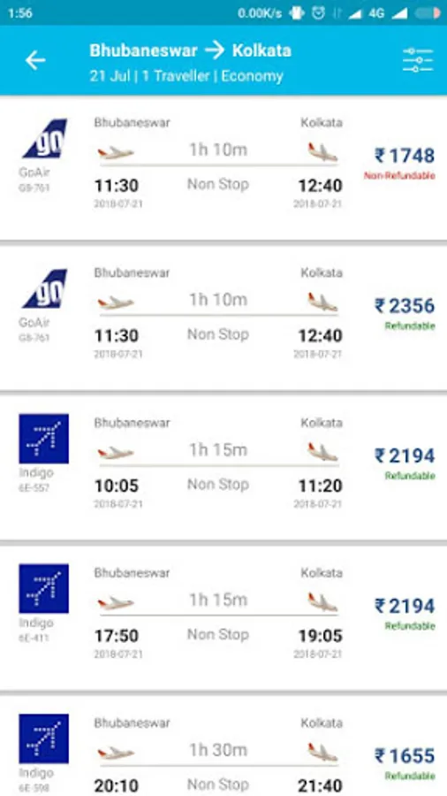The image size is (447, 796).
Task: Tap Indigo logo on 20:10 flight
Action: point(44,739)
